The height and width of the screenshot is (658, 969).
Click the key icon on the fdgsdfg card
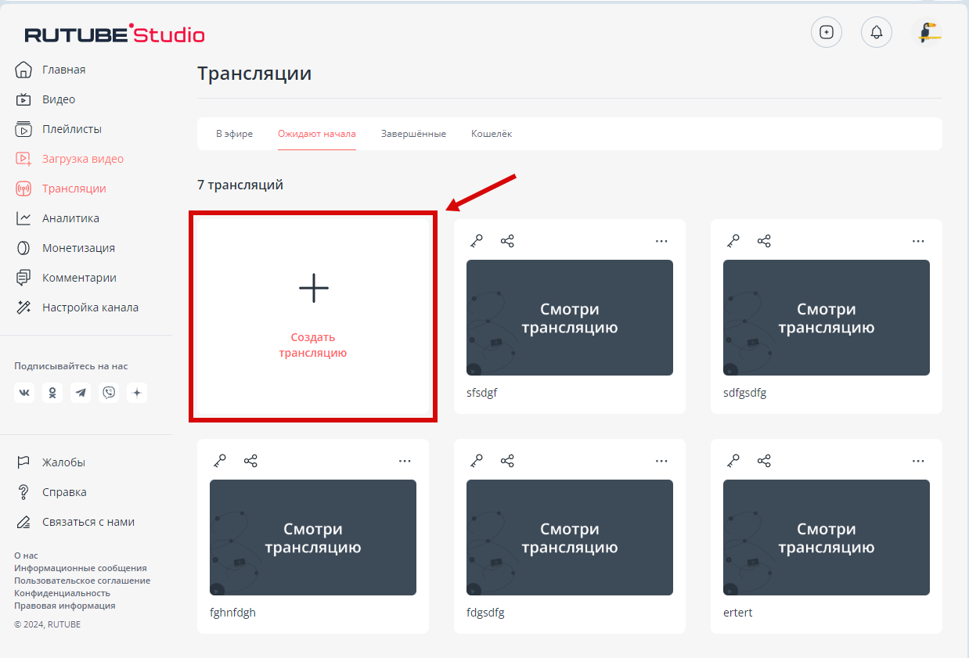pos(477,461)
